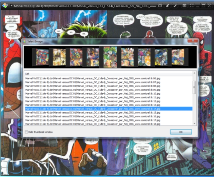Viewport: 214px width, 177px height.
Task: Enable Hide thumbnail window checkbox
Action: click(26, 132)
